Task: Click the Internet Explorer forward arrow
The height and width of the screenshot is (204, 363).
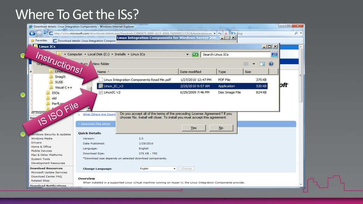Action: (39, 33)
